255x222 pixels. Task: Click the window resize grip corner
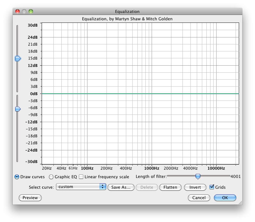(x=240, y=202)
